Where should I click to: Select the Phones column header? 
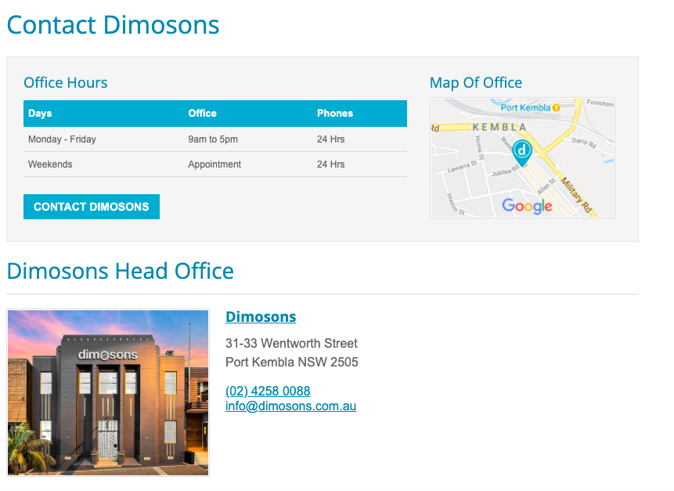pos(335,113)
